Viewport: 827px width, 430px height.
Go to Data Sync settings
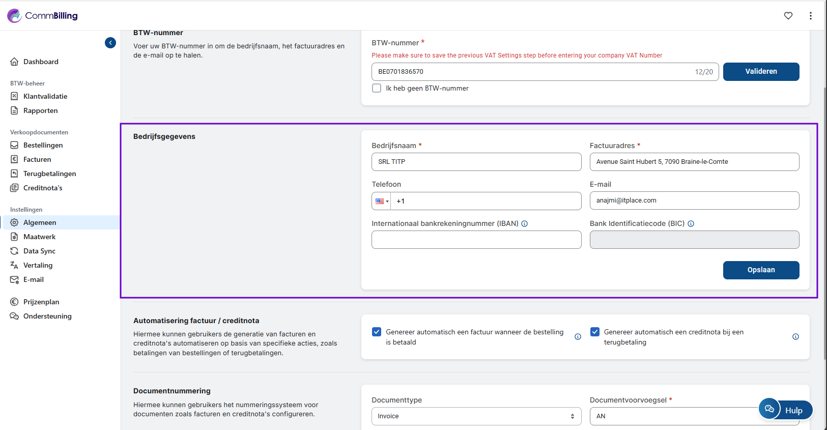(39, 251)
